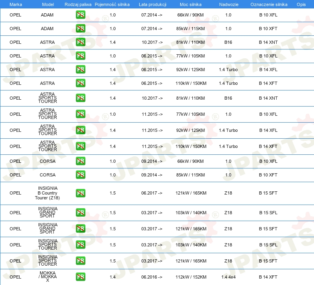Click 11.2015 date in Sports Tourer 77kW row
The image size is (314, 285).
152,114
